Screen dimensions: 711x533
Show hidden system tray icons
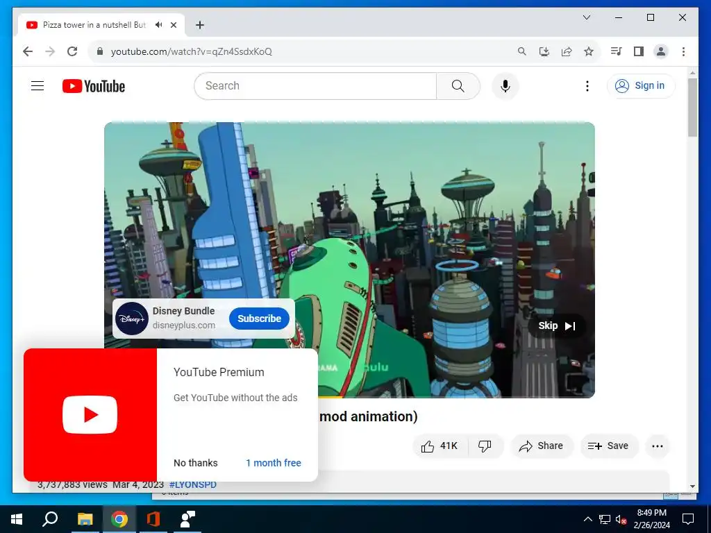pos(587,519)
